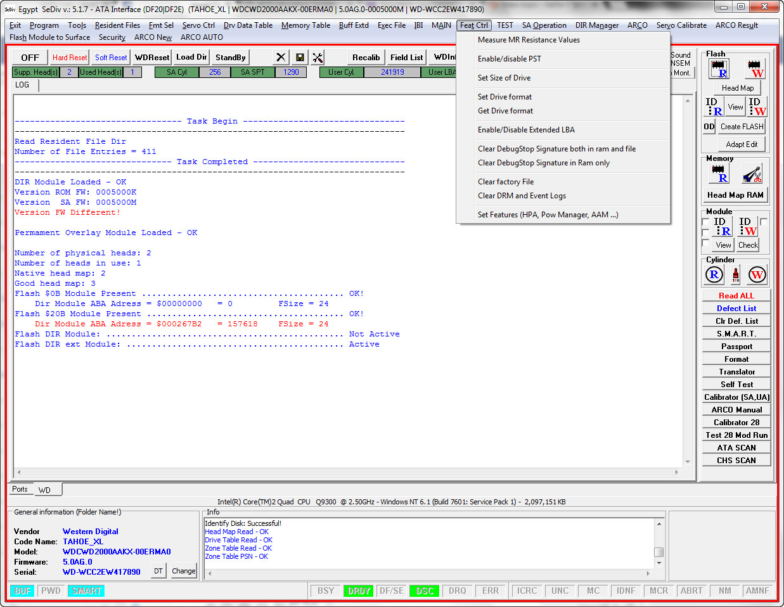Check the top-left Module checkbox
784x607 pixels.
pyautogui.click(x=705, y=222)
